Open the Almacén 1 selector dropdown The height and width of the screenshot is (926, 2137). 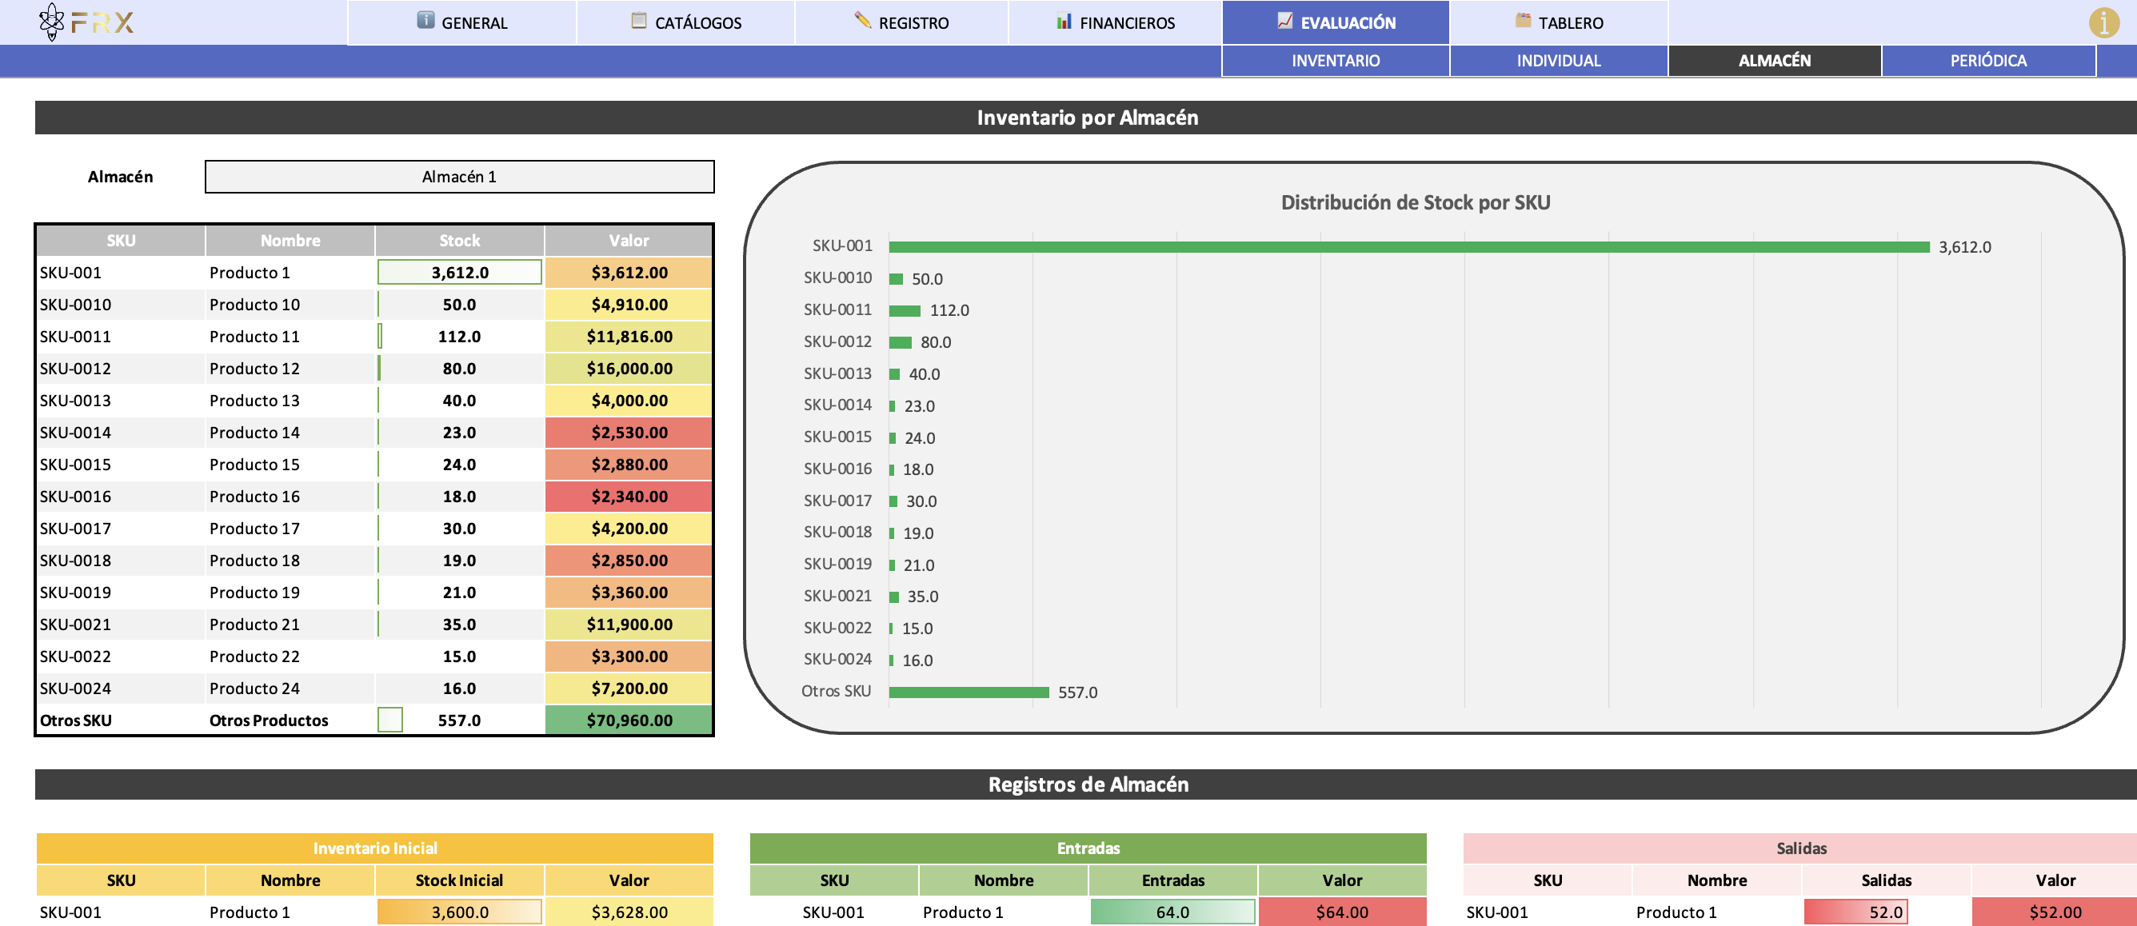click(x=460, y=177)
